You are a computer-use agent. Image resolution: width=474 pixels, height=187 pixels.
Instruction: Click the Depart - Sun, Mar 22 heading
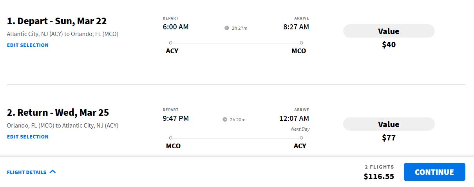click(57, 21)
